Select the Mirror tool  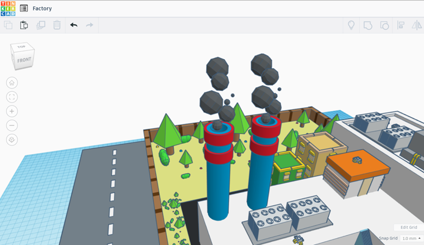pos(417,26)
